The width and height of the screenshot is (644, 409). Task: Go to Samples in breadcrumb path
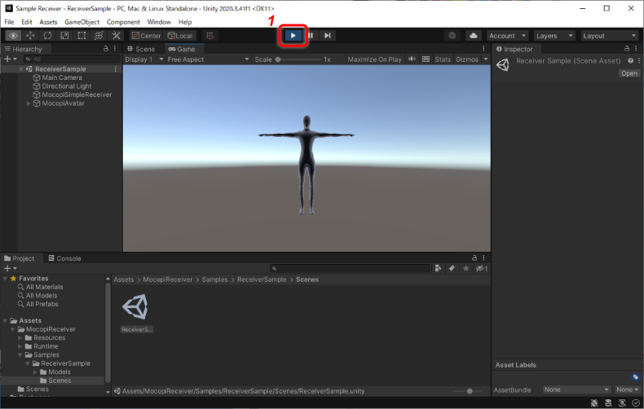click(x=214, y=279)
